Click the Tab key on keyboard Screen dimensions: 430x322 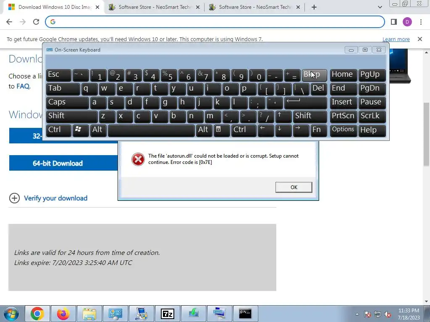pos(63,89)
